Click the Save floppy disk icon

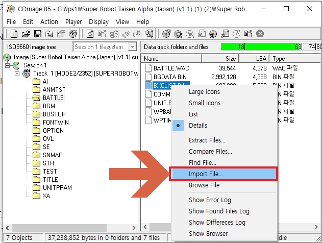[x=38, y=34]
